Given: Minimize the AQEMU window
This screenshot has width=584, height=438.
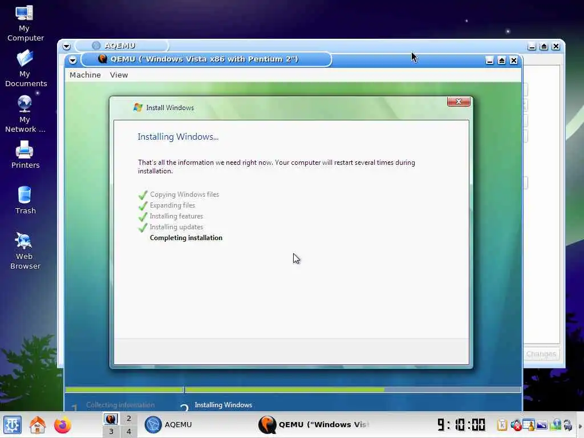Looking at the screenshot, I should (532, 47).
